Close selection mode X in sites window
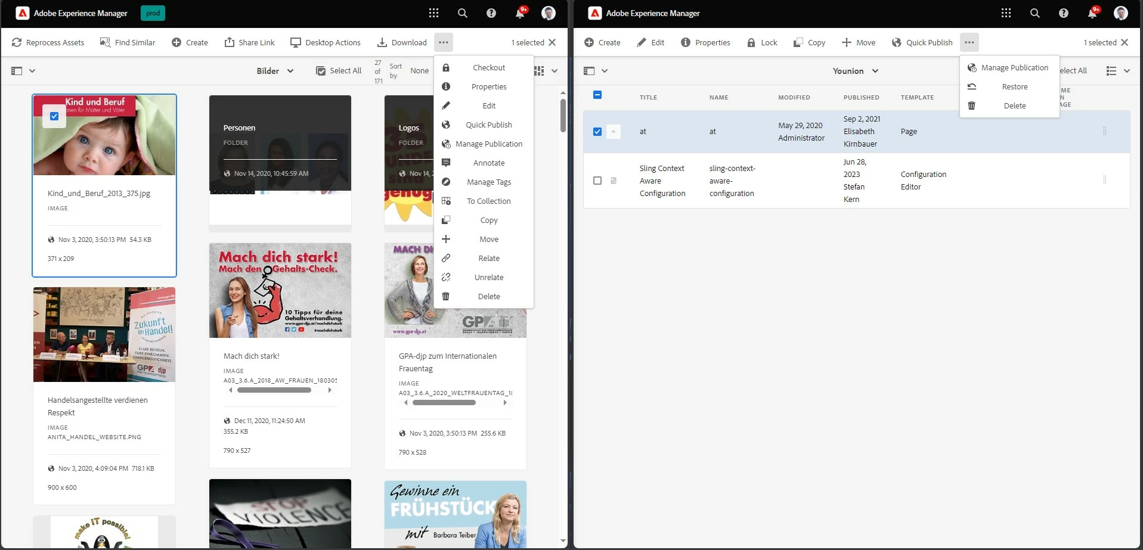Image resolution: width=1143 pixels, height=550 pixels. 1125,42
